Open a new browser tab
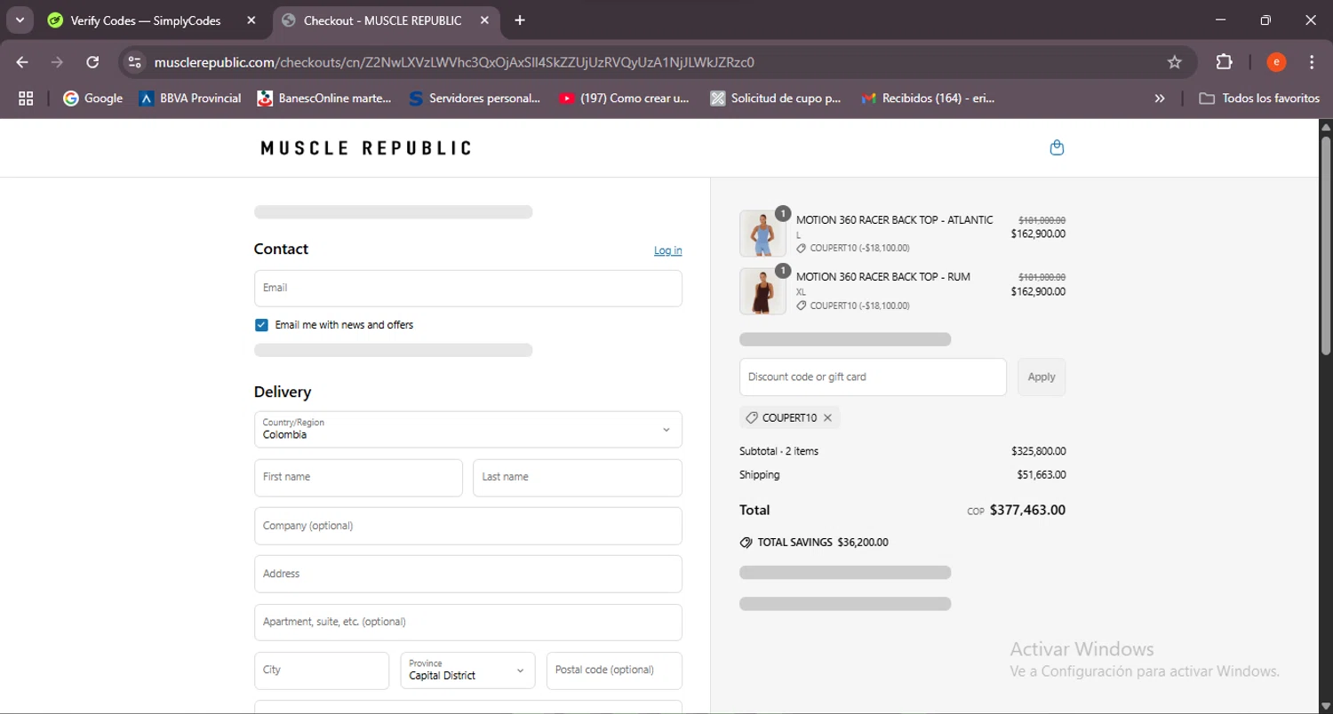Viewport: 1333px width, 714px height. pos(520,20)
